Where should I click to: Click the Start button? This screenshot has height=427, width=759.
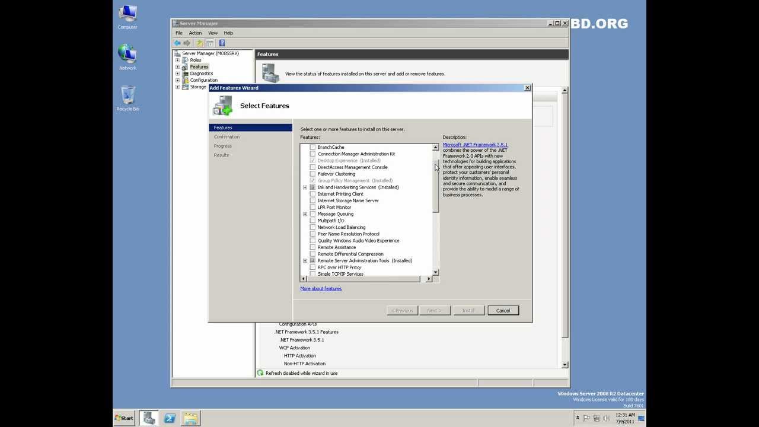point(125,418)
